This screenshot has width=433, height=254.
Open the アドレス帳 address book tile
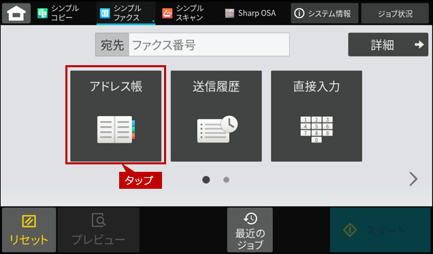tap(116, 116)
